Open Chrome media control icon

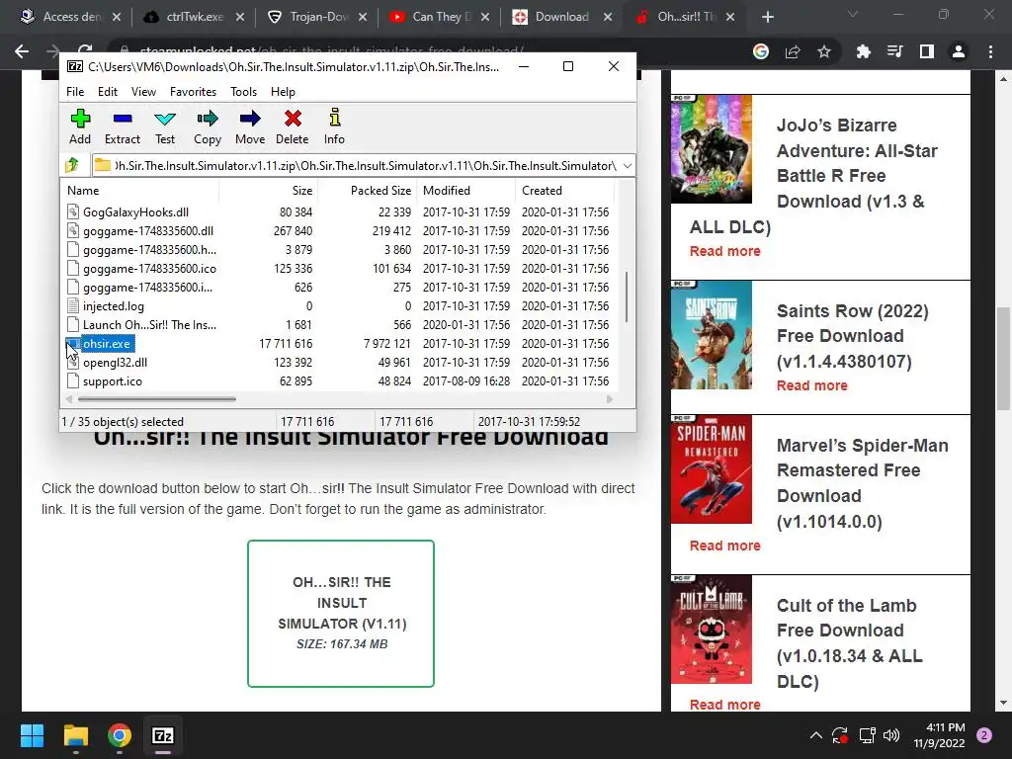coord(894,51)
